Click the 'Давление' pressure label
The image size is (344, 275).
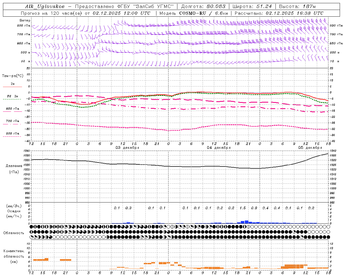pos(14,166)
